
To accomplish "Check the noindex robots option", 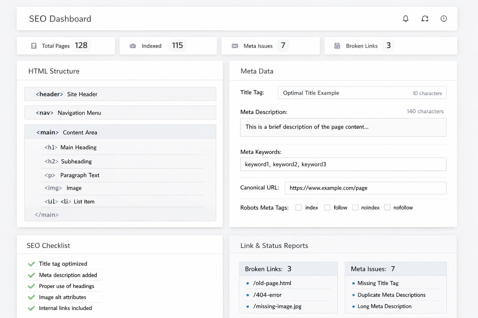I will pos(355,208).
